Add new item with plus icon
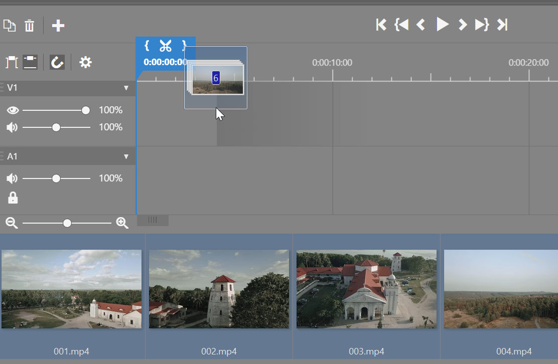This screenshot has width=558, height=364. pyautogui.click(x=58, y=26)
